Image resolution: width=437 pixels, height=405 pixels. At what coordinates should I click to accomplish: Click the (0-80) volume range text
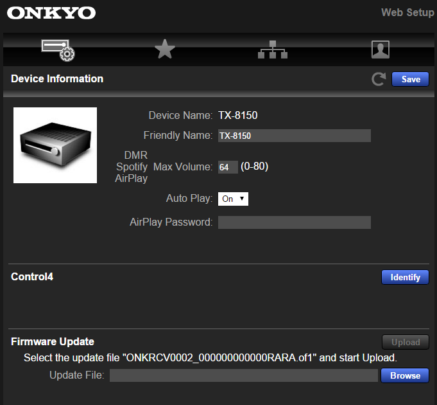click(x=255, y=166)
